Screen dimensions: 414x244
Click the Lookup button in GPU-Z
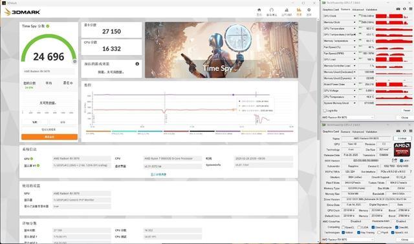(x=402, y=138)
